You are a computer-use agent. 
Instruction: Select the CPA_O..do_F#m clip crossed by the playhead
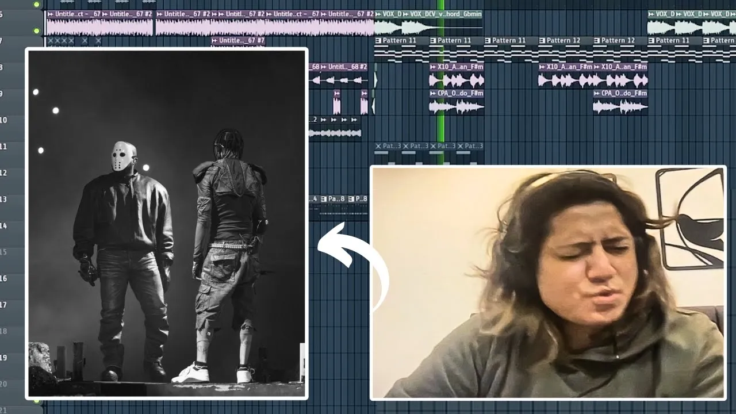point(457,102)
